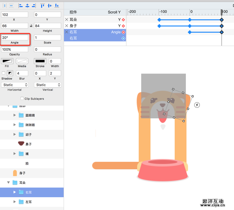234x210 pixels.
Task: Click the blue add-property icon on the 右耳 row
Action: [x=123, y=39]
